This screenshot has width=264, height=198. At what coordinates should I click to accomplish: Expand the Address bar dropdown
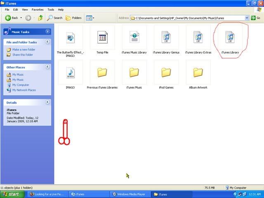pyautogui.click(x=247, y=18)
